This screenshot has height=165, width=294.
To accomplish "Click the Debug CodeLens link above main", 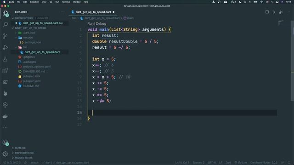I will click(x=101, y=23).
